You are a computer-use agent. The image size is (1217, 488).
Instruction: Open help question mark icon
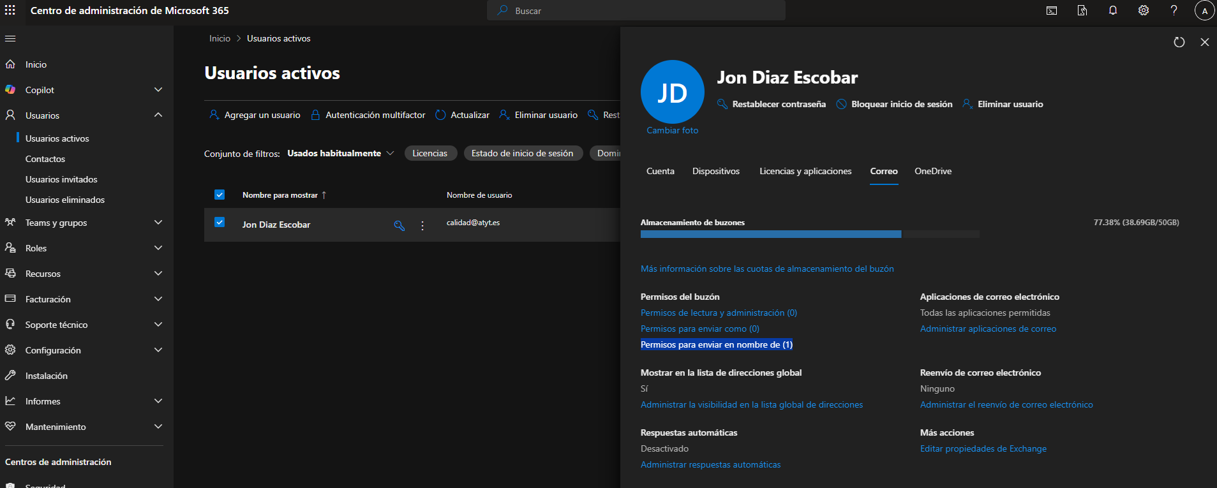[1174, 10]
